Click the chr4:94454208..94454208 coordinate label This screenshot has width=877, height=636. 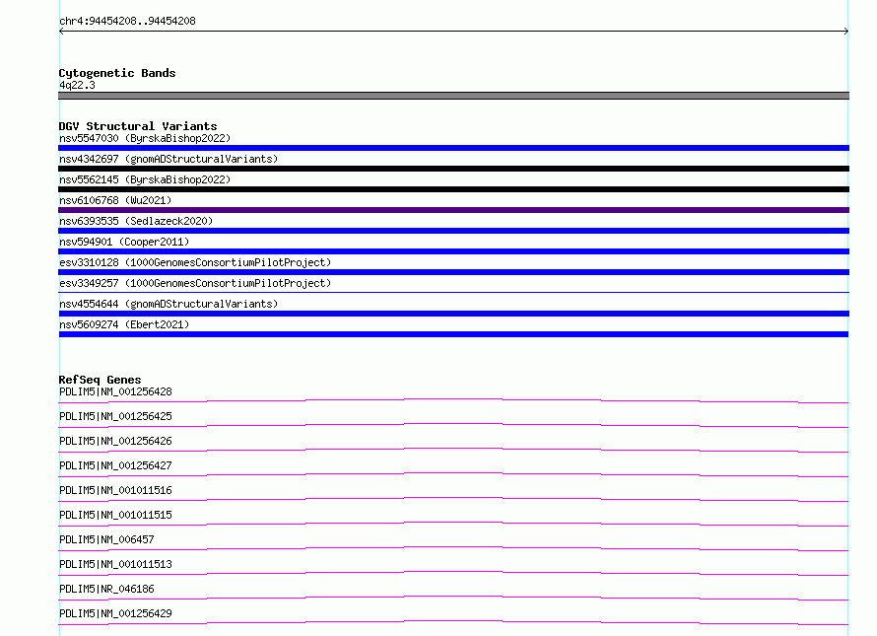(x=127, y=22)
